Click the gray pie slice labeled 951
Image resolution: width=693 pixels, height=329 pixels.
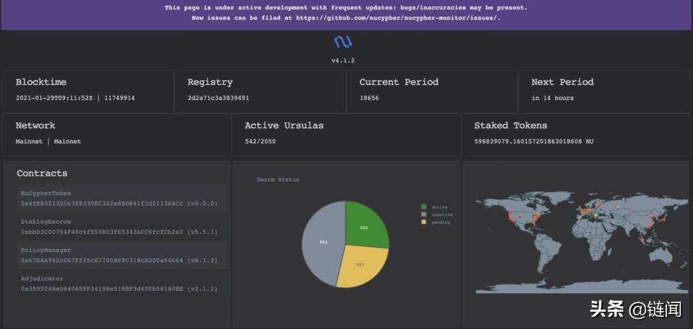click(x=323, y=243)
